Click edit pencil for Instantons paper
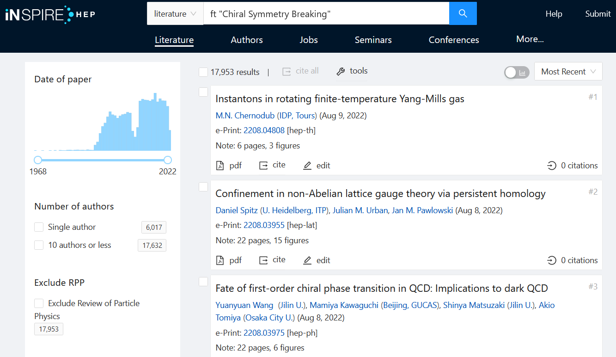616x357 pixels. [x=307, y=166]
